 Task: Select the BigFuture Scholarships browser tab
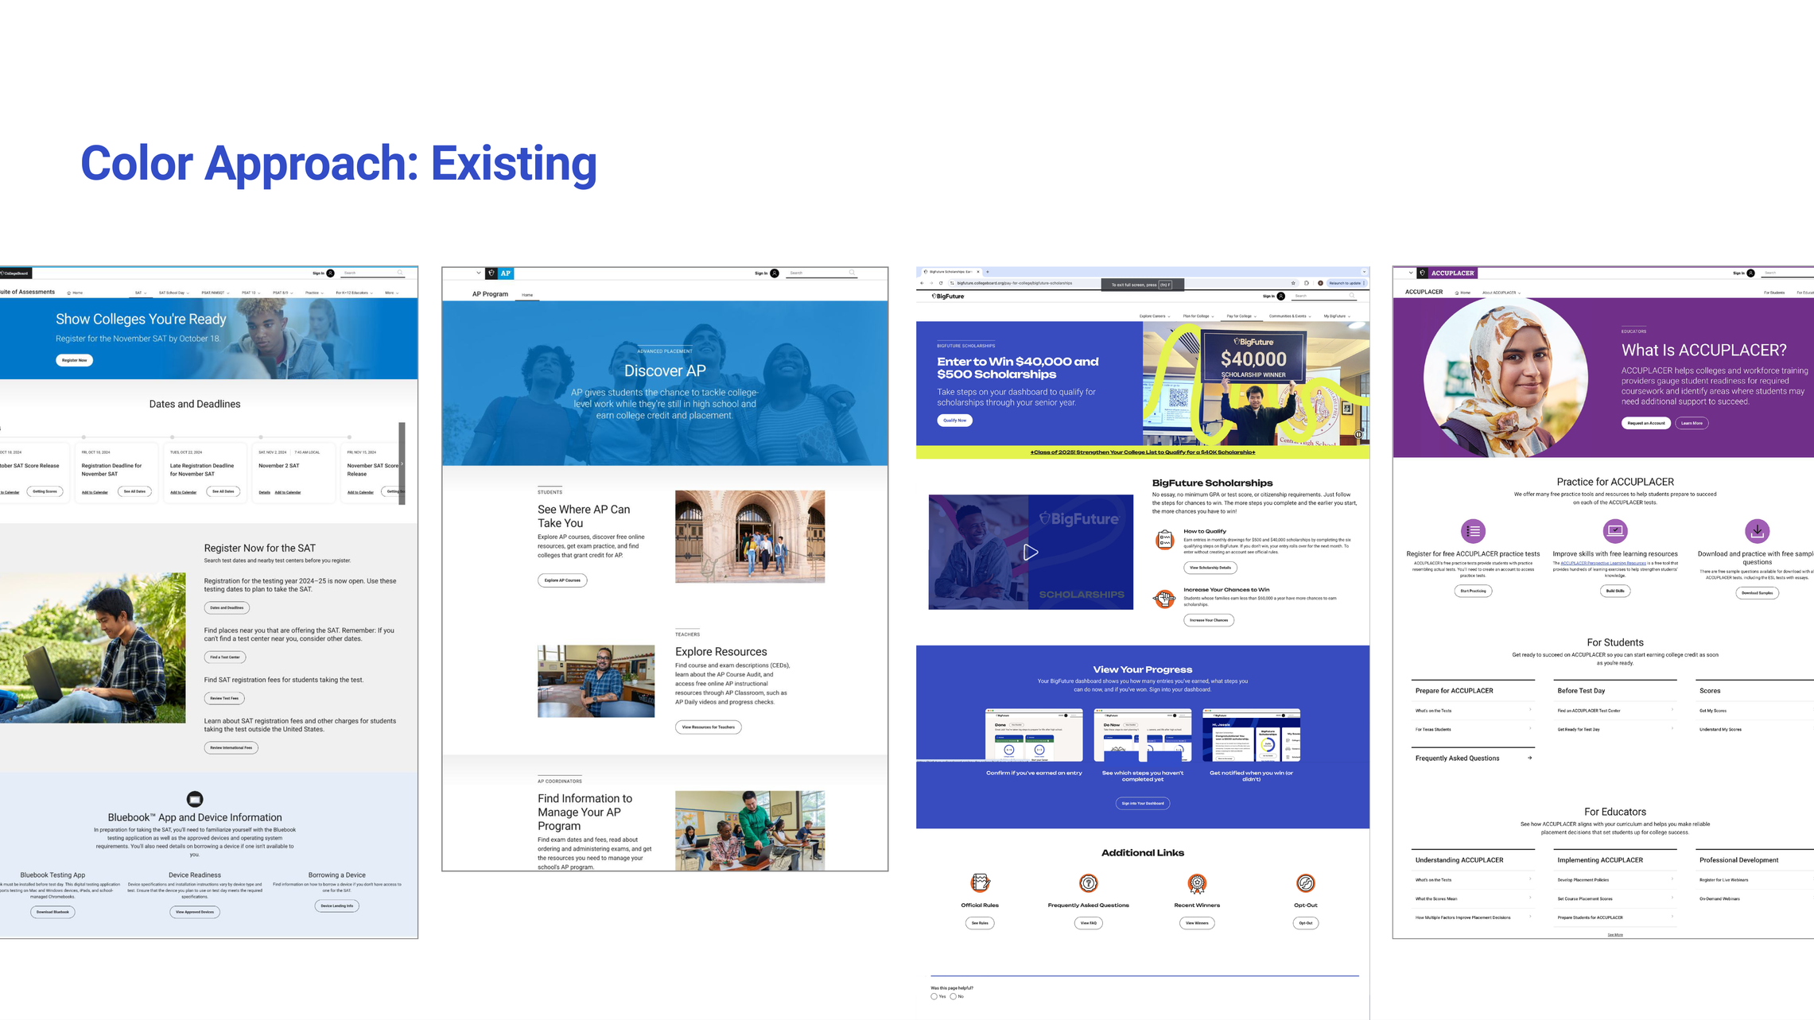(951, 272)
